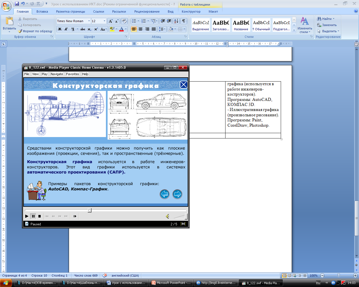Apply the Заголово... style
Screen dimensions: 359x287
(221, 25)
